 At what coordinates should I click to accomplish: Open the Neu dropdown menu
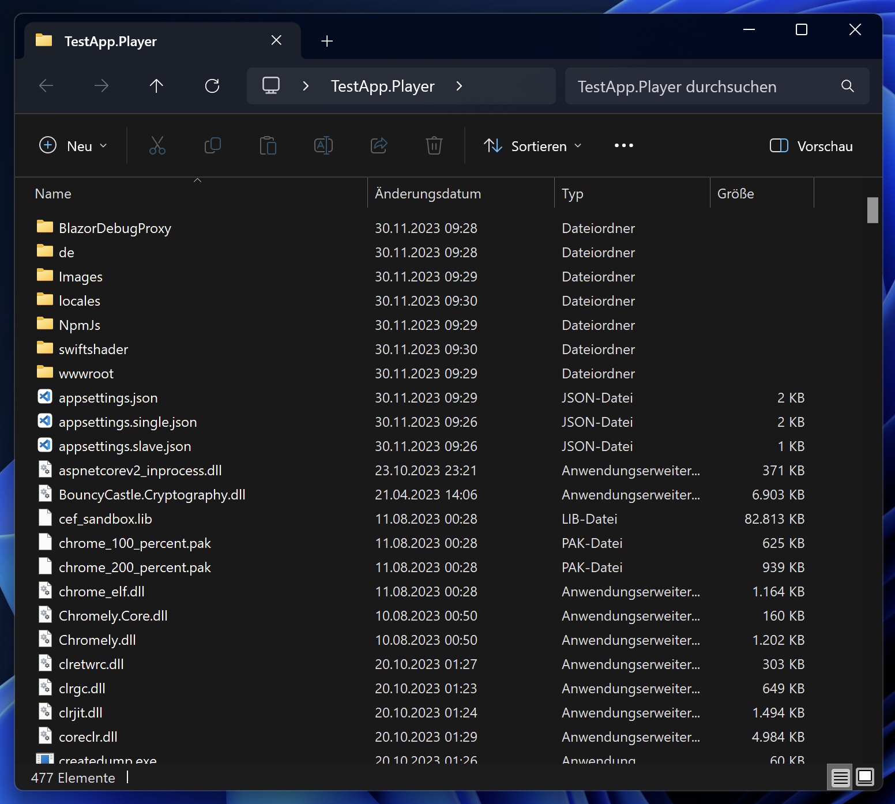pos(73,146)
